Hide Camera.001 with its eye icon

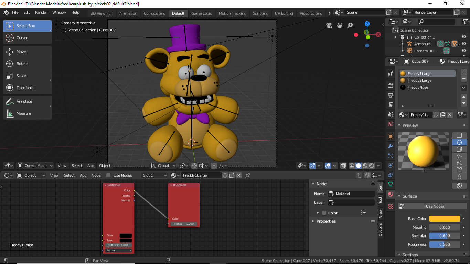(464, 51)
